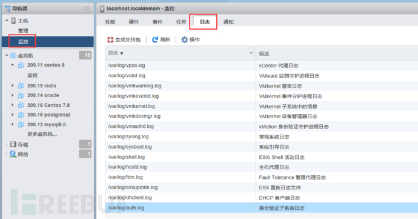Image resolution: width=418 pixels, height=219 pixels.
Task: Click the VM icon of 200.16 Centos 7.8
Action: pos(21,105)
